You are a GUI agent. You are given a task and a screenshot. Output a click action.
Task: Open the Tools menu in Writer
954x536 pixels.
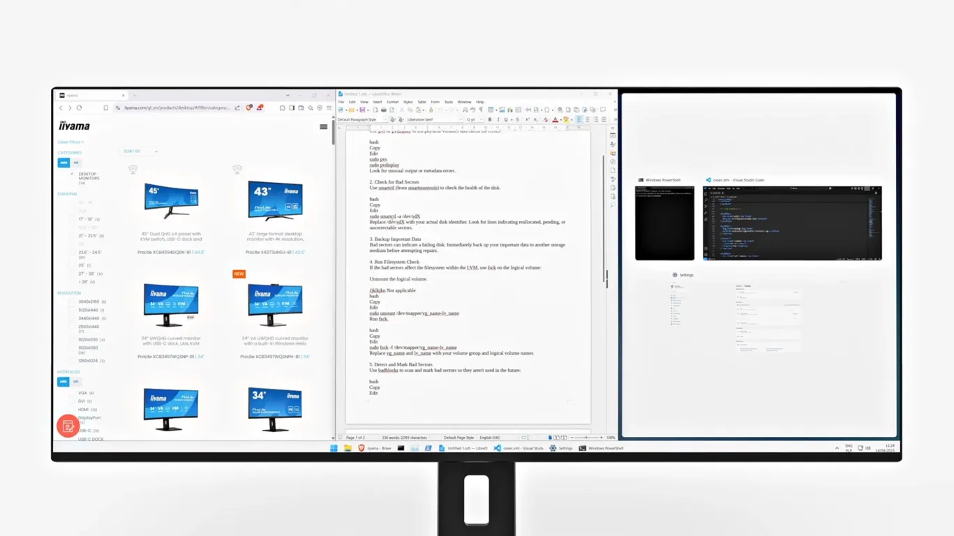[x=449, y=102]
